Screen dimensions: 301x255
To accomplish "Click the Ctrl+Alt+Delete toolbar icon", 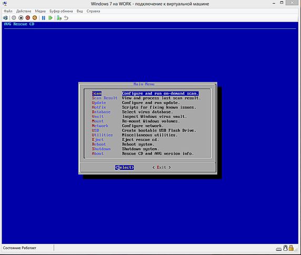I will (x=5, y=18).
